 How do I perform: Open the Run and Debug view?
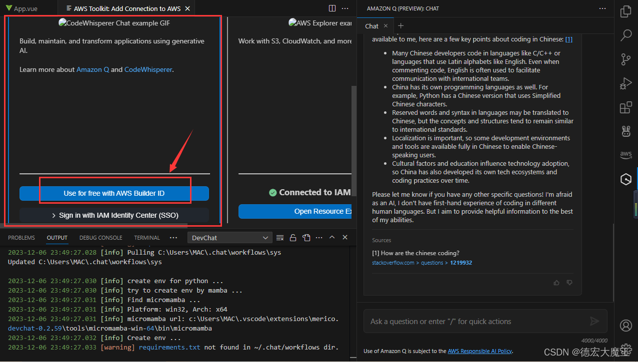(x=625, y=83)
